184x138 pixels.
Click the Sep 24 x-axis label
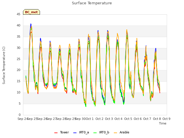(x=23, y=119)
